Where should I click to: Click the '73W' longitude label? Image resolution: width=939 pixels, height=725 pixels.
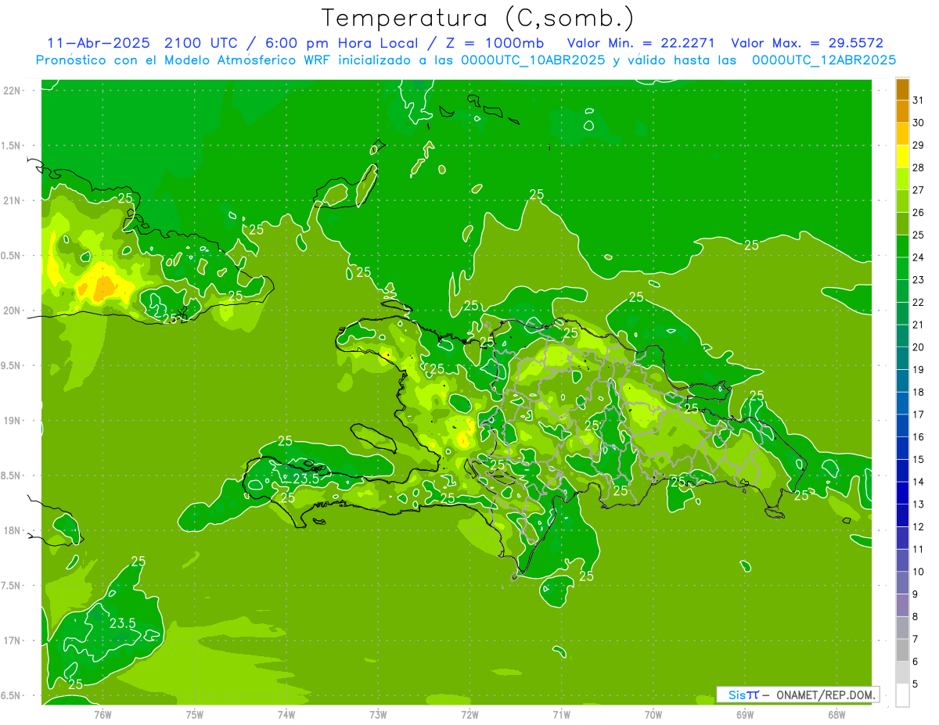click(x=378, y=714)
